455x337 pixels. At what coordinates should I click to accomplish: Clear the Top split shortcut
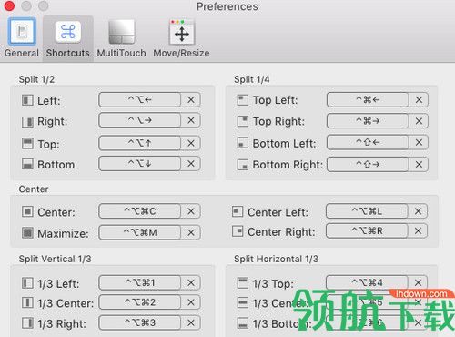pos(191,143)
